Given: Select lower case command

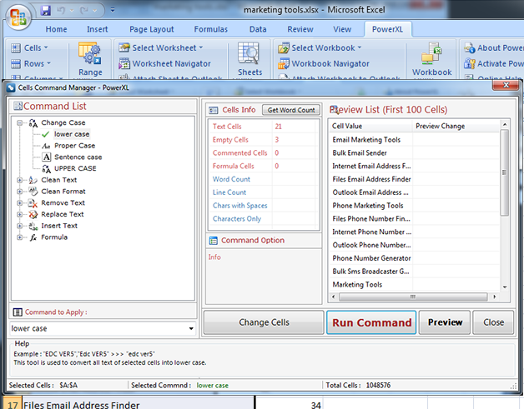Looking at the screenshot, I should [72, 134].
